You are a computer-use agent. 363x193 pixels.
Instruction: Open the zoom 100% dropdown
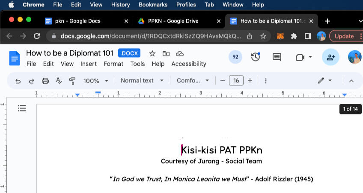95,81
